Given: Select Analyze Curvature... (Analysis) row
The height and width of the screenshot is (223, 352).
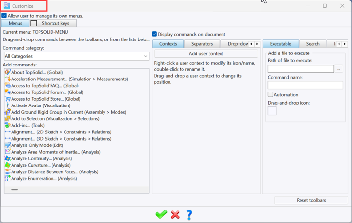Looking at the screenshot, I should [77, 165].
